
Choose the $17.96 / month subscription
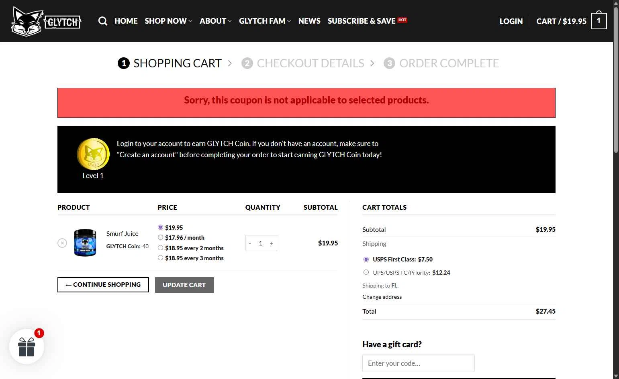pos(160,237)
